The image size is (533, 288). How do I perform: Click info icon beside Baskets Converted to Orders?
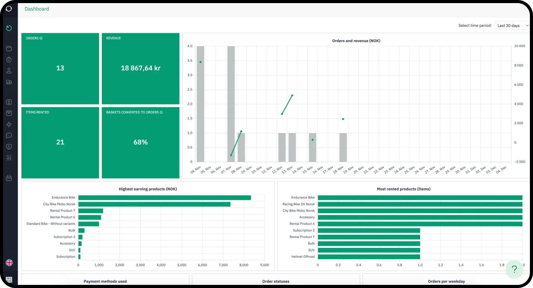pos(161,112)
